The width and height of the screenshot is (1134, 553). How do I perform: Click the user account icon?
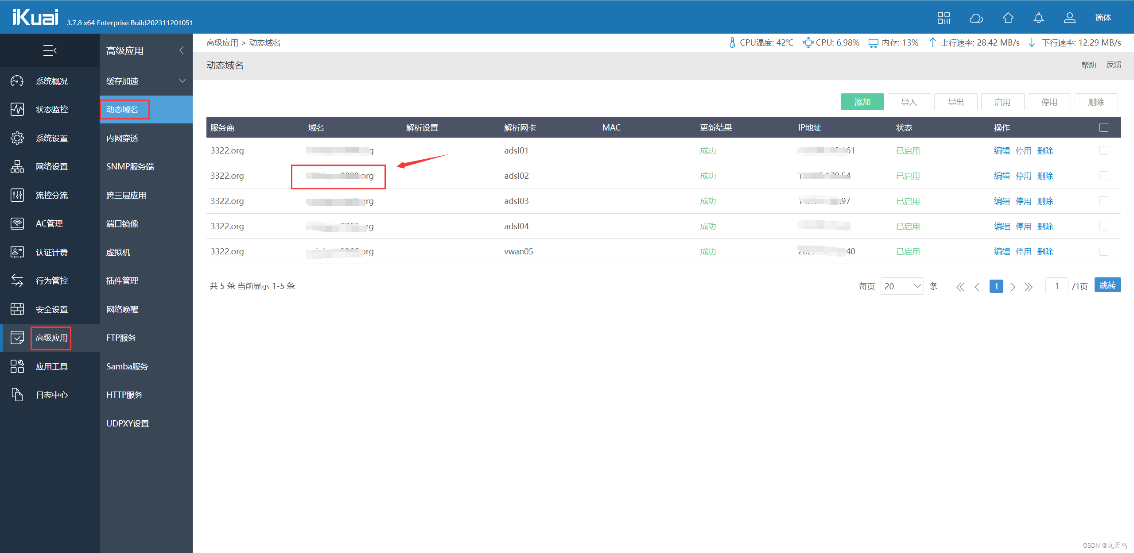pyautogui.click(x=1069, y=18)
